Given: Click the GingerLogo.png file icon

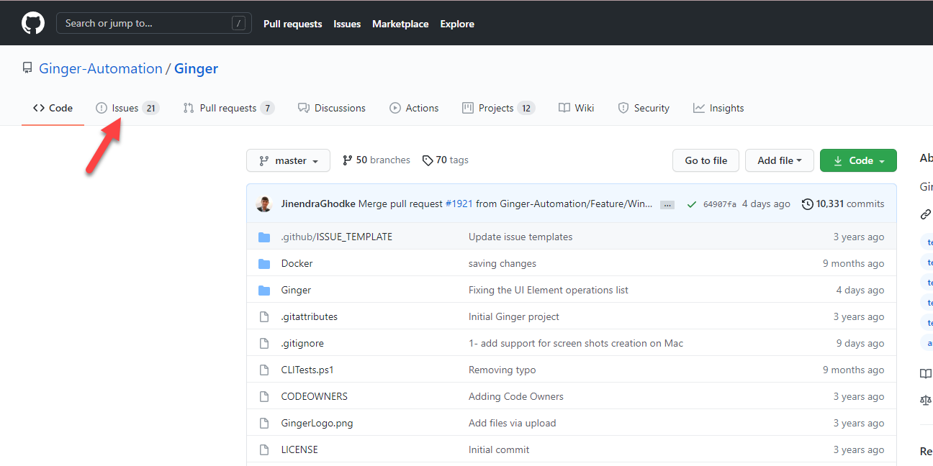Looking at the screenshot, I should 264,423.
